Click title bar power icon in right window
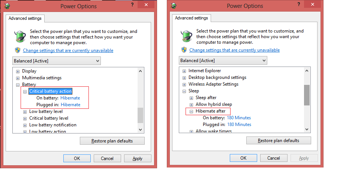Image resolution: width=349 pixels, height=169 pixels. click(173, 6)
